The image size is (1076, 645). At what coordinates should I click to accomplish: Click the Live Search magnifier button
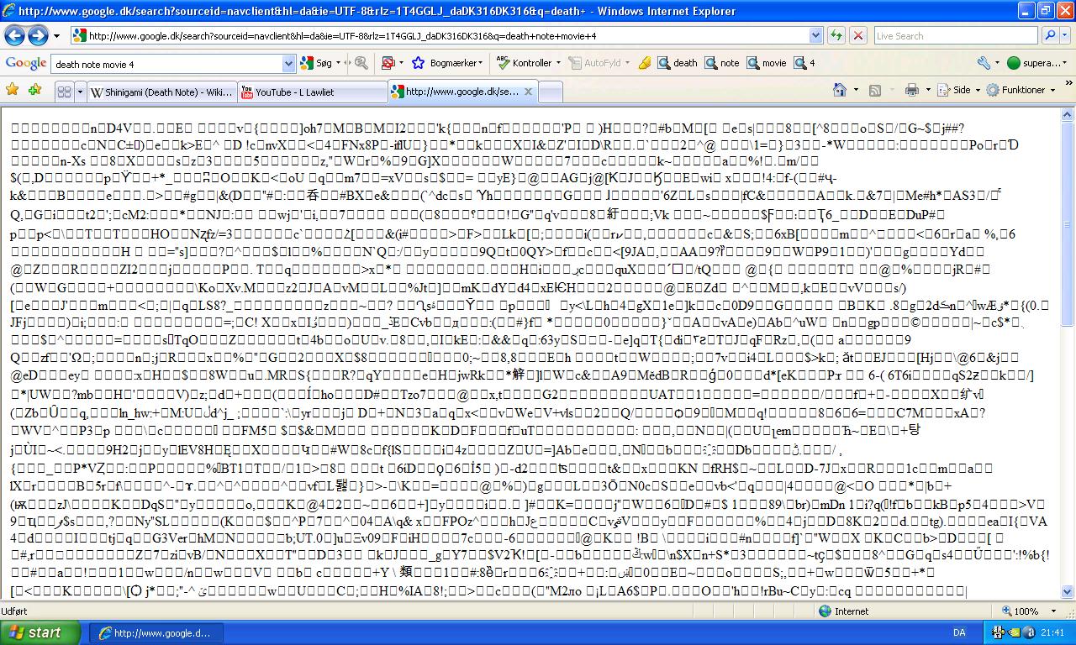pos(1050,35)
